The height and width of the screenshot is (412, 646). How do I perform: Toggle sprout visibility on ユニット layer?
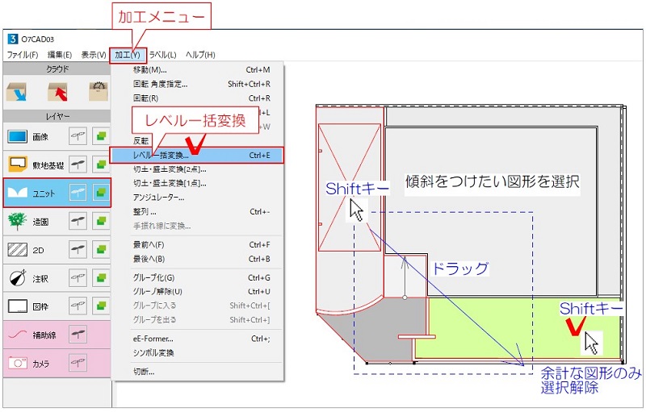78,193
